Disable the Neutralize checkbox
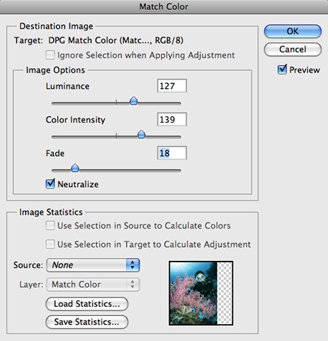The height and width of the screenshot is (341, 328). point(50,183)
